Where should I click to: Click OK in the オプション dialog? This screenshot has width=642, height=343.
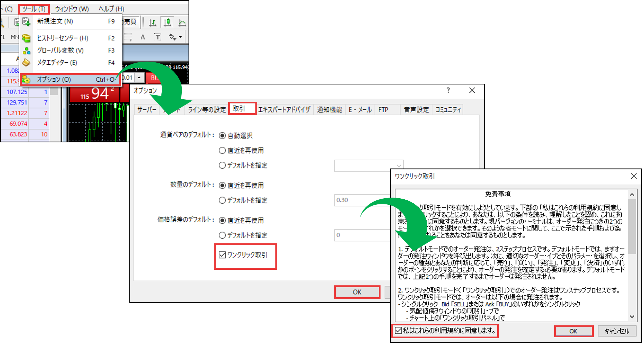(x=357, y=292)
